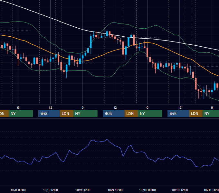Click the 10/9 12:00 date label
This screenshot has height=193, width=219.
click(115, 190)
